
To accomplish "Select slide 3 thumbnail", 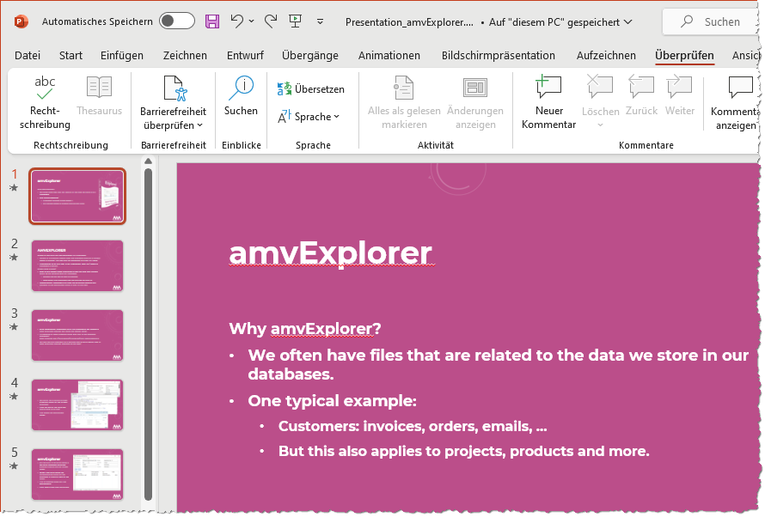I will click(77, 335).
